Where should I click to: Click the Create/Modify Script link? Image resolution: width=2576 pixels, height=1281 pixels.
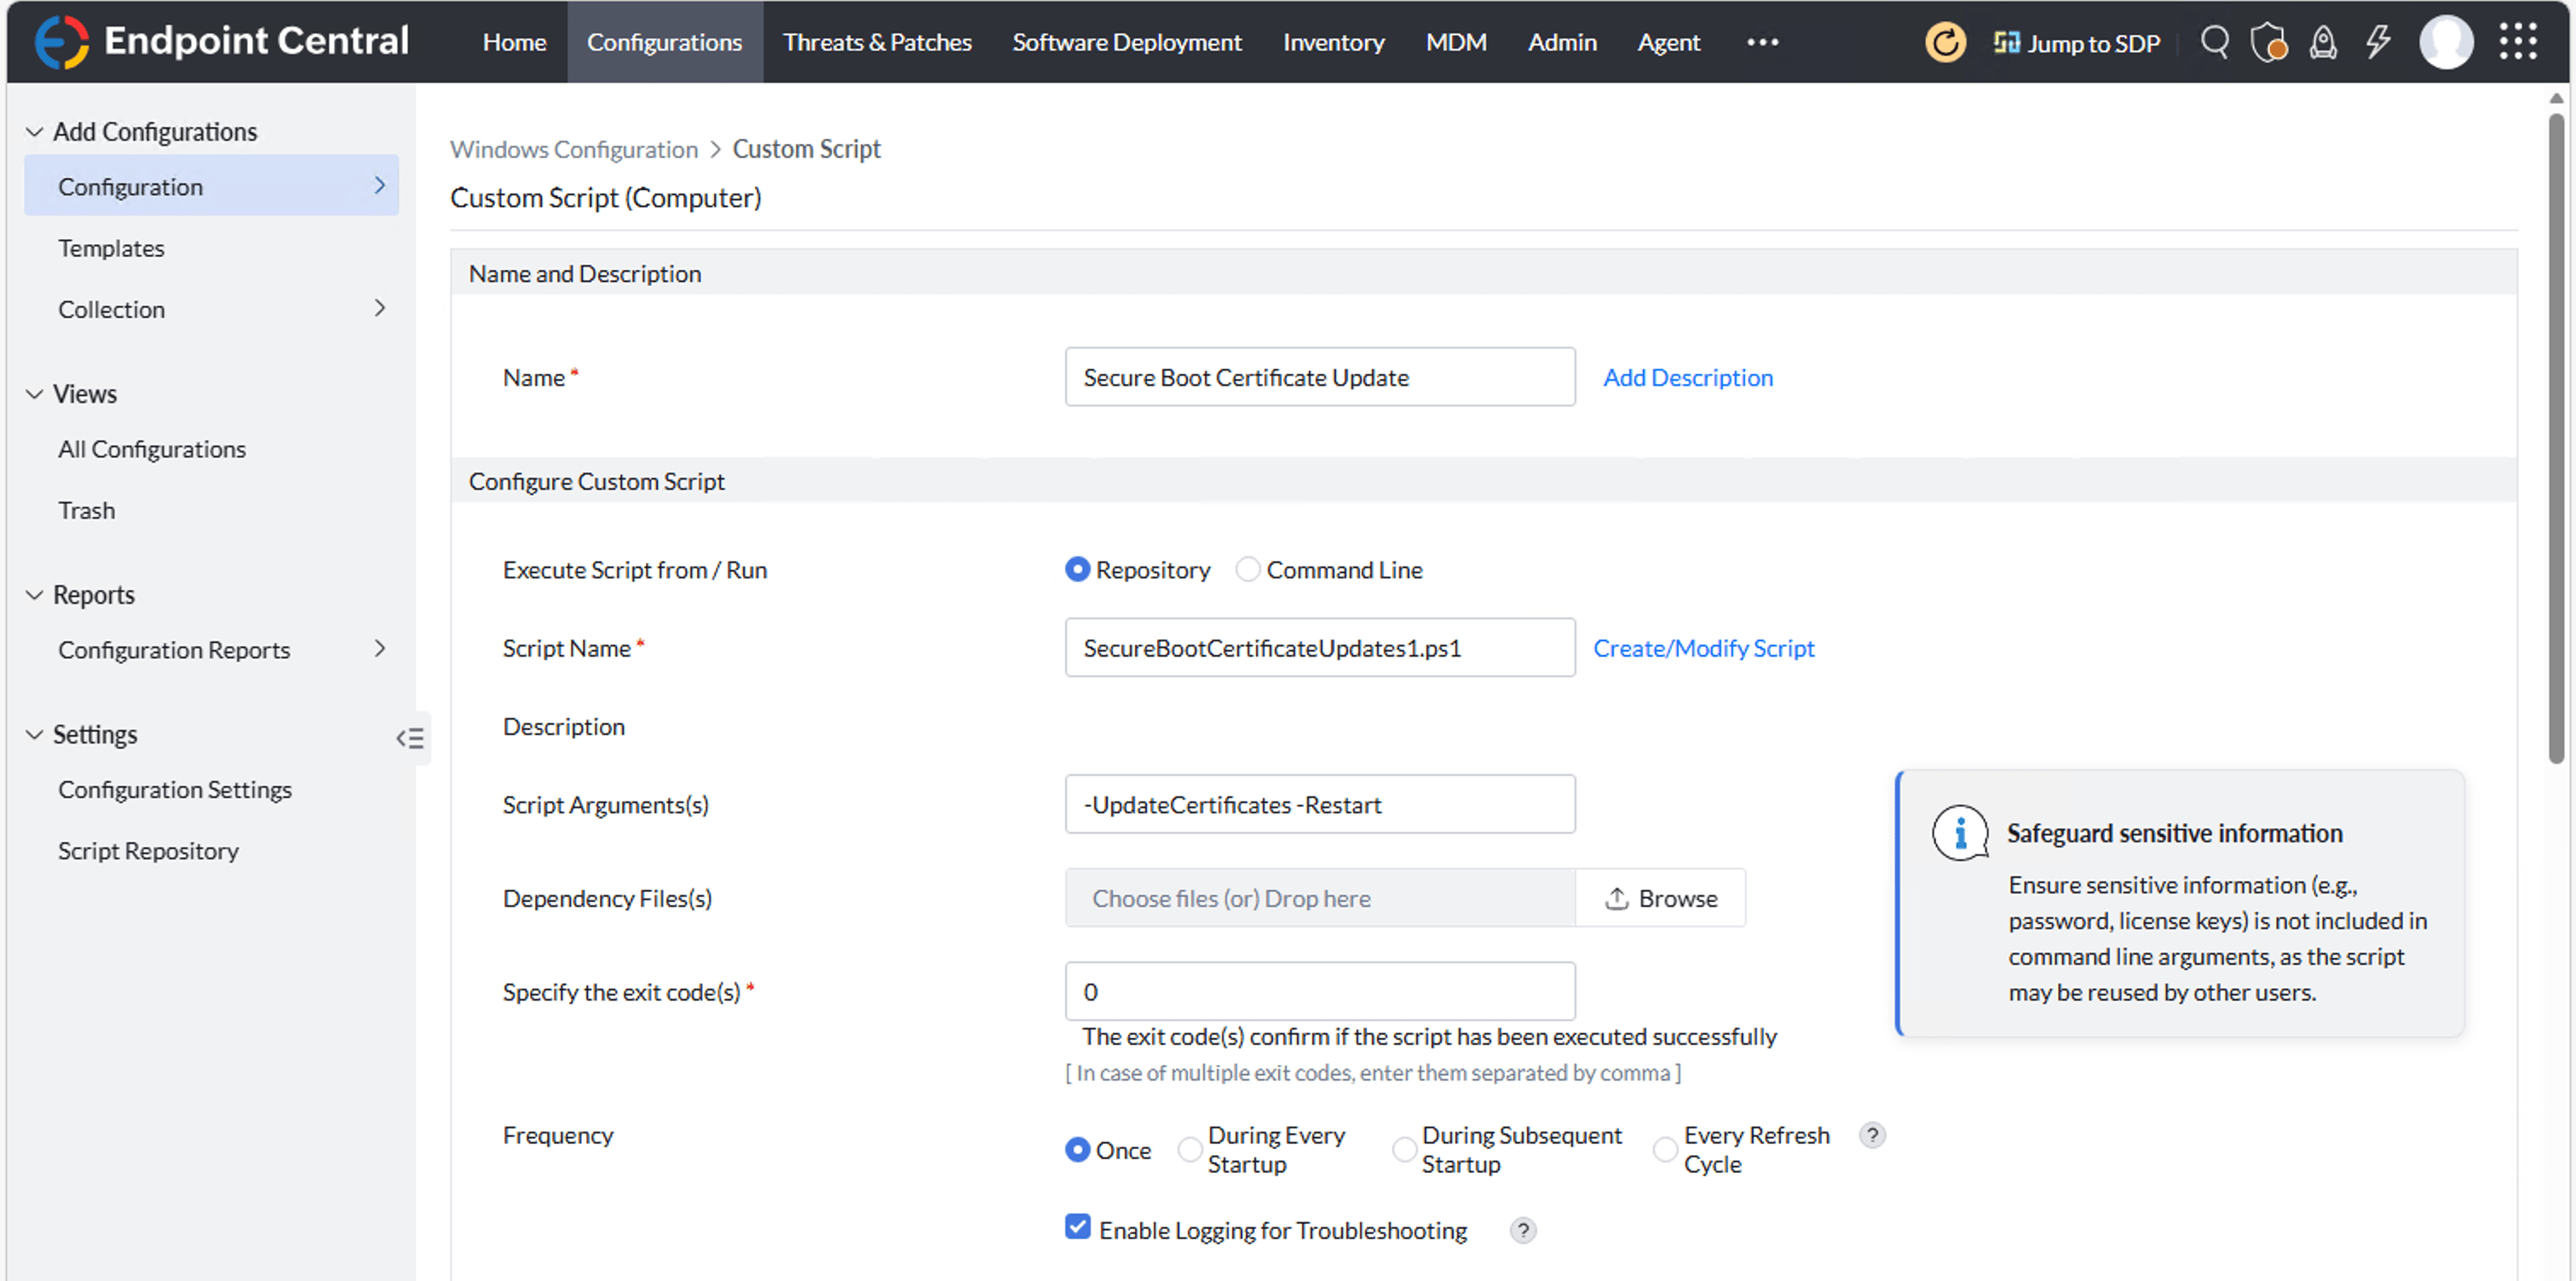click(1703, 647)
